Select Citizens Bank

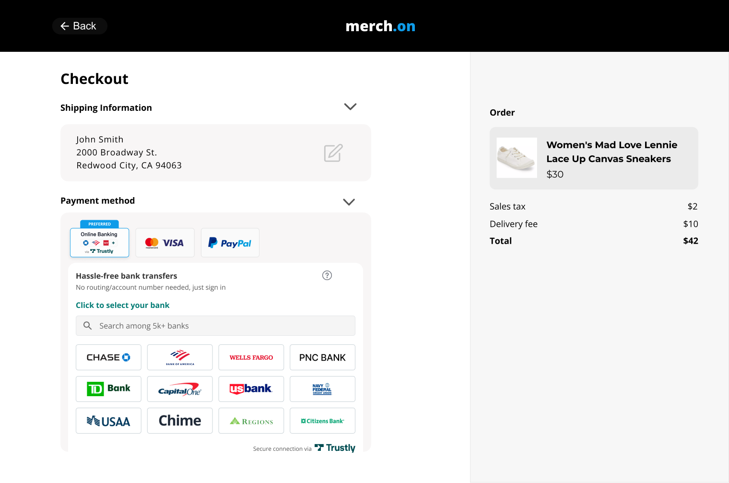[x=322, y=421]
